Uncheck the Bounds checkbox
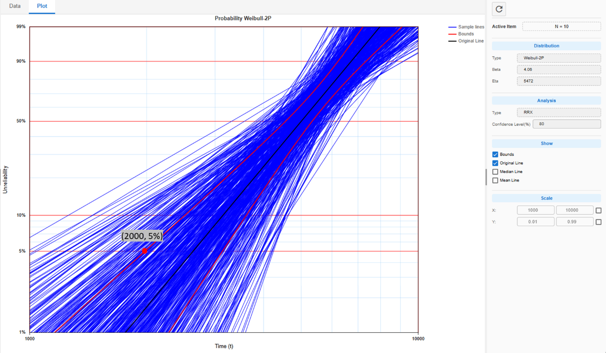The width and height of the screenshot is (606, 353). click(x=495, y=154)
